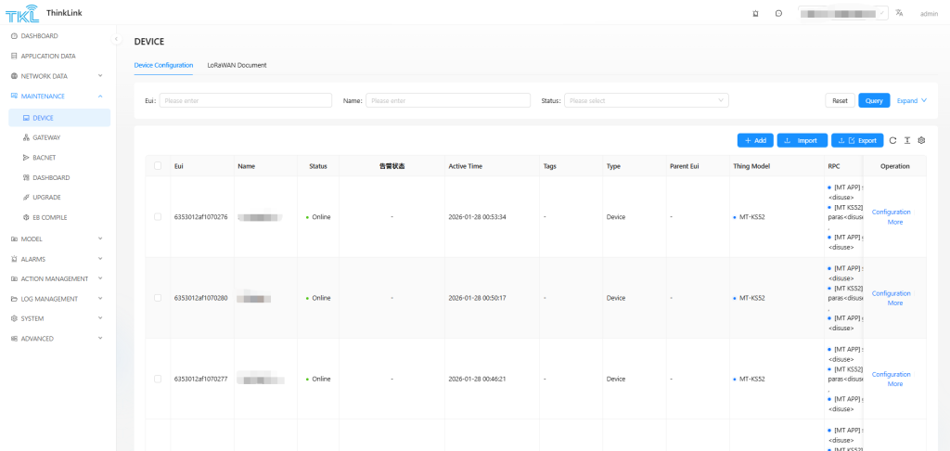The width and height of the screenshot is (950, 451).
Task: Open the Status filter dropdown
Action: (646, 100)
